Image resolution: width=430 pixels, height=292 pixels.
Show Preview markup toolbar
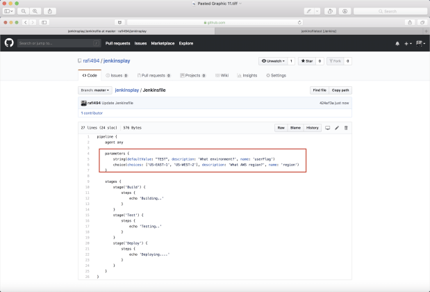(x=345, y=11)
